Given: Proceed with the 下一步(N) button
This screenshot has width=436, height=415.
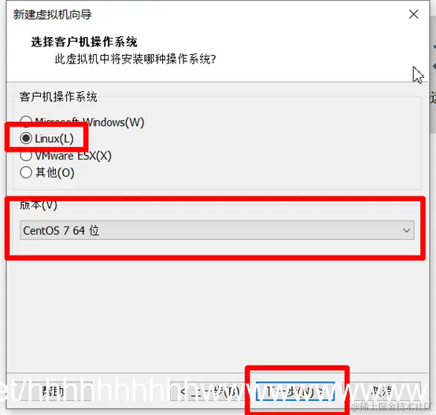Looking at the screenshot, I should click(295, 391).
